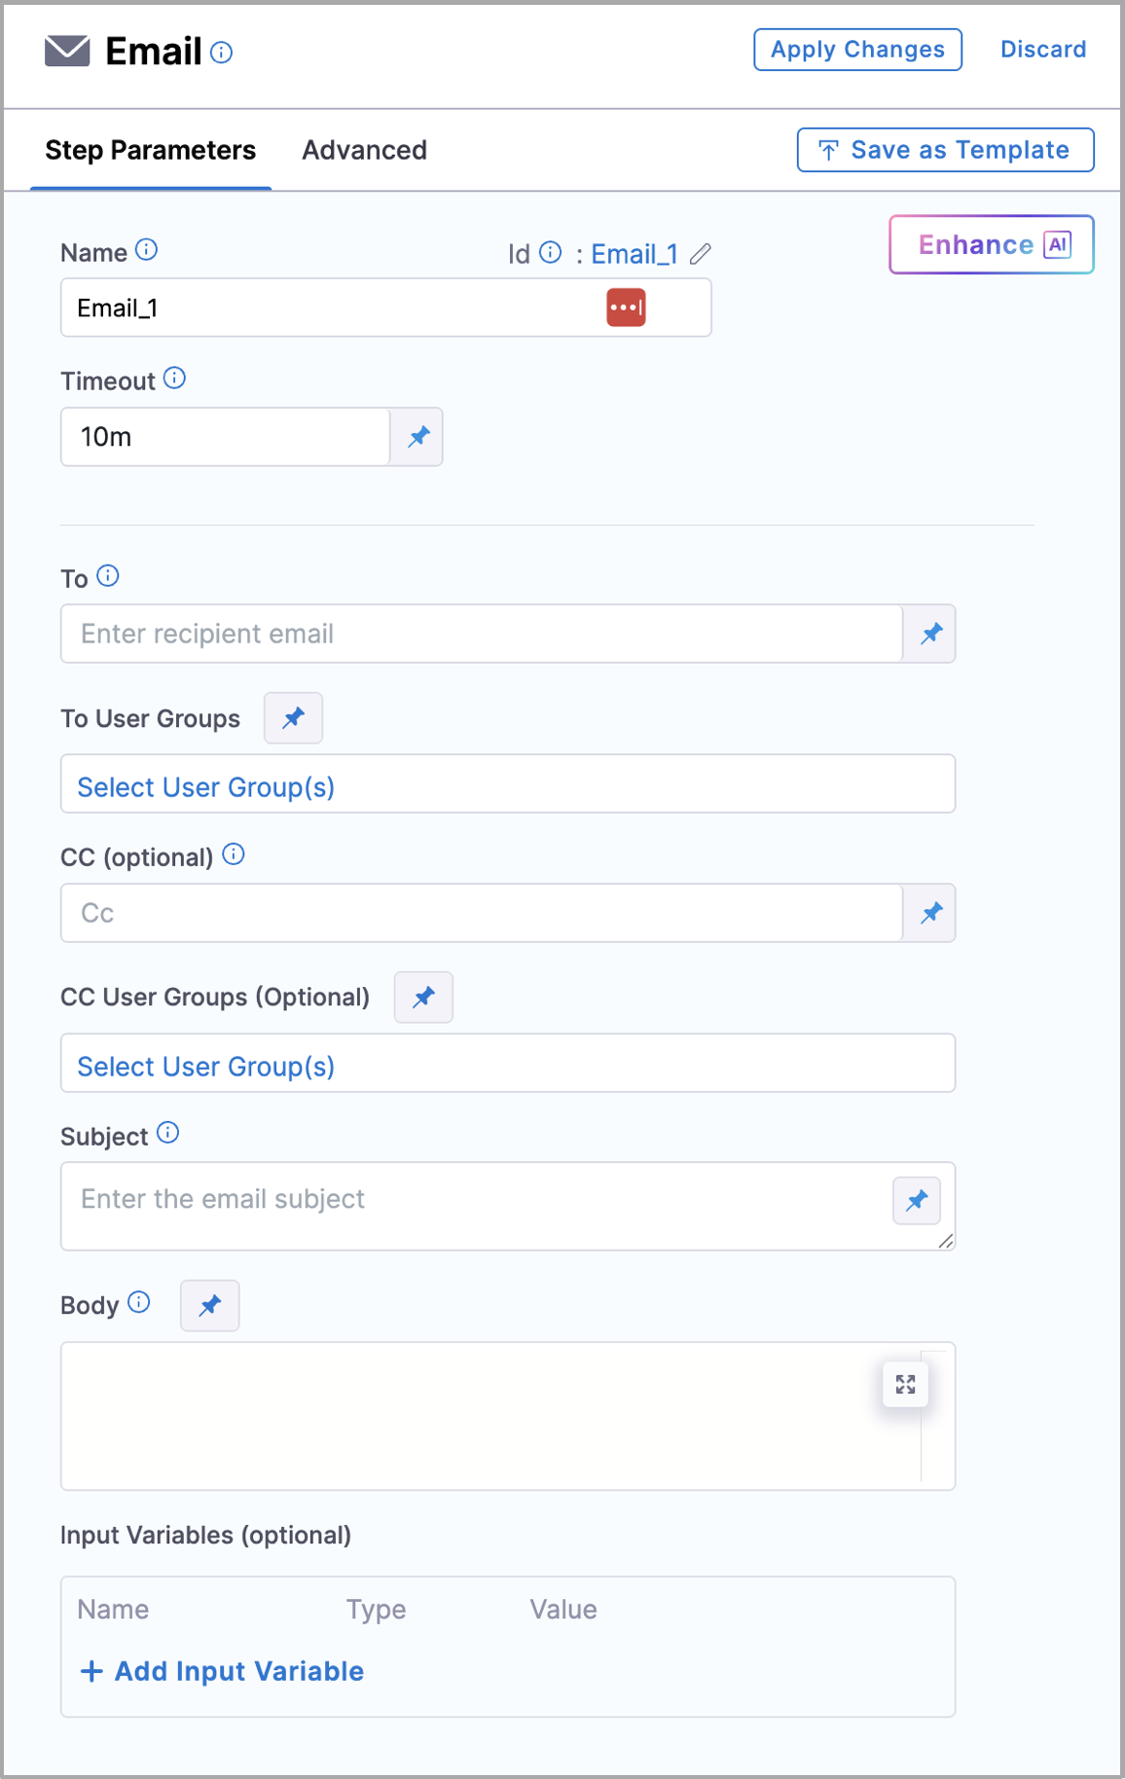This screenshot has height=1779, width=1125.
Task: Select the Step Parameters tab
Action: point(151,150)
